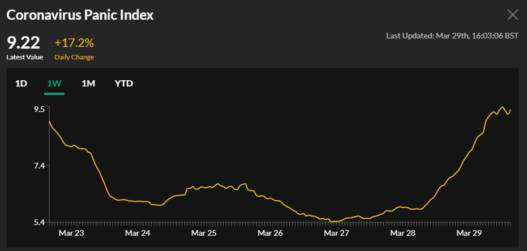
Task: Select the 1W time range tab
Action: click(54, 84)
